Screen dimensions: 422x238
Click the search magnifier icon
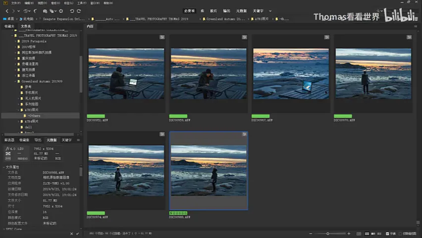pyautogui.click(x=378, y=11)
